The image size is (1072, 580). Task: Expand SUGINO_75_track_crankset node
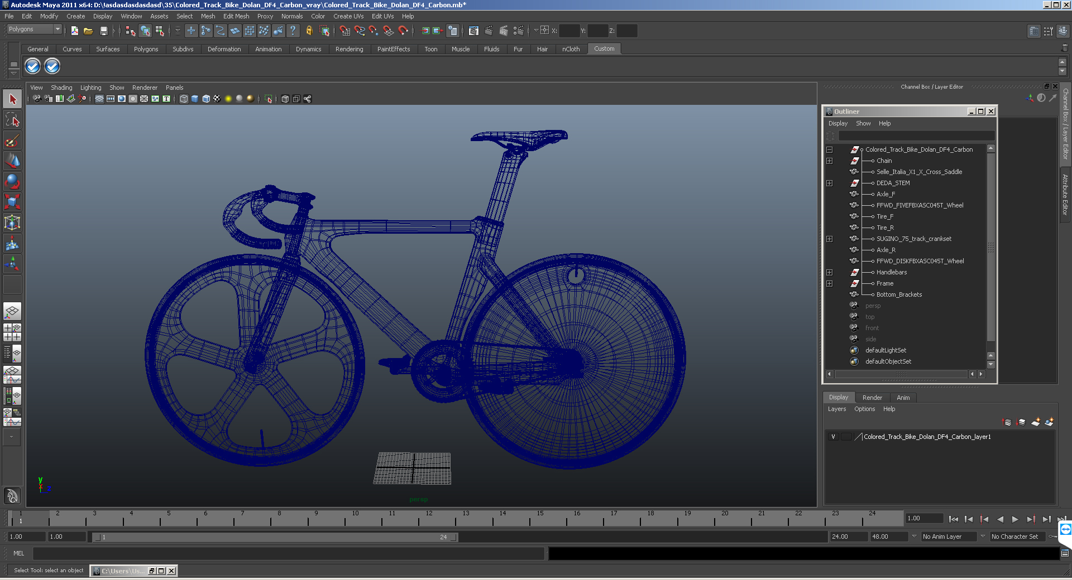pos(830,239)
